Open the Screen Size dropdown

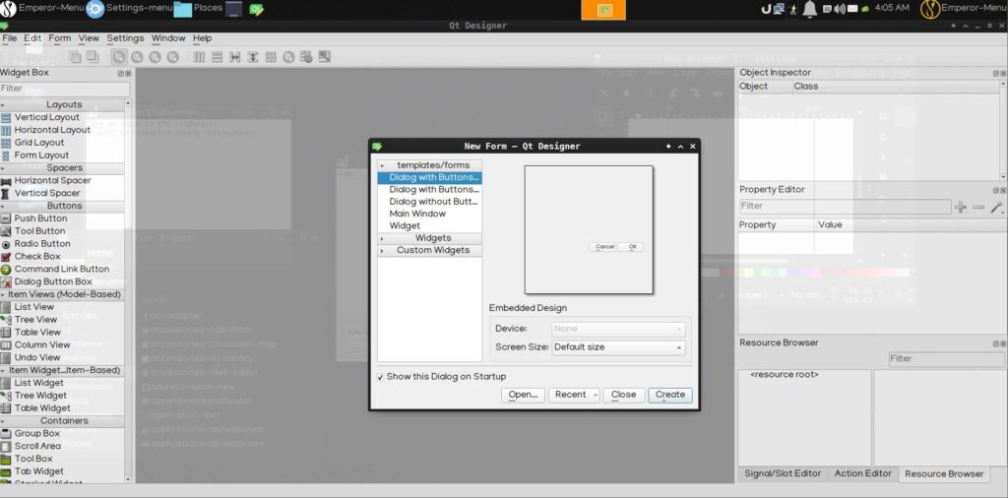(618, 347)
